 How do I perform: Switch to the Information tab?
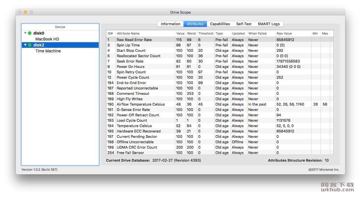point(170,24)
